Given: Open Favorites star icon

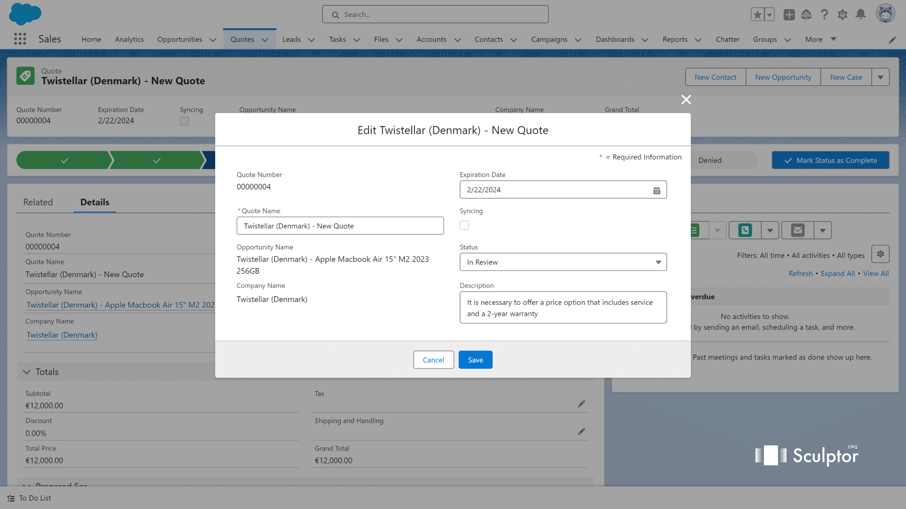Looking at the screenshot, I should [757, 15].
